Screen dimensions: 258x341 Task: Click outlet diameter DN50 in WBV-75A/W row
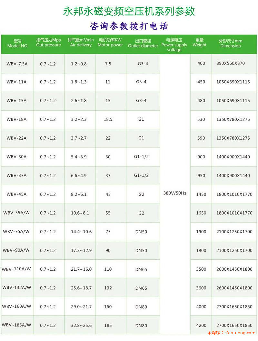click(141, 232)
